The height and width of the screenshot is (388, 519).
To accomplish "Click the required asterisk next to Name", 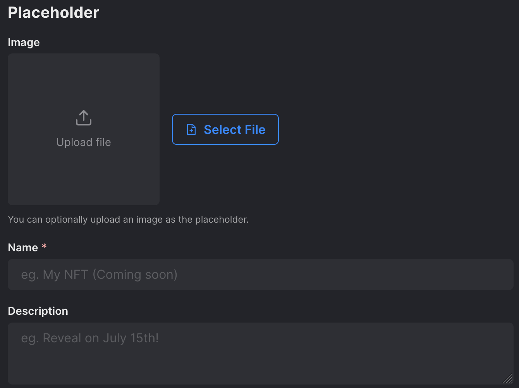I will click(x=44, y=247).
